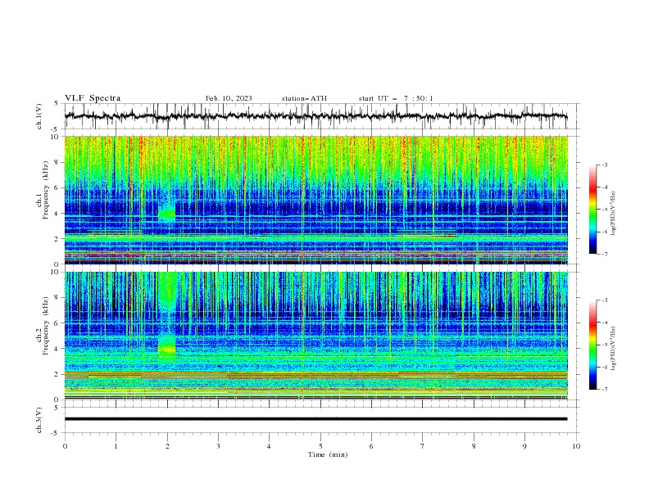The width and height of the screenshot is (649, 501).
Task: Click the "station=ATH" header text
Action: click(304, 98)
